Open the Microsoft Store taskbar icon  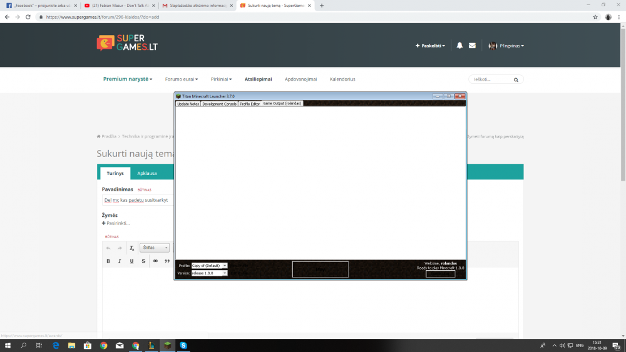point(88,345)
